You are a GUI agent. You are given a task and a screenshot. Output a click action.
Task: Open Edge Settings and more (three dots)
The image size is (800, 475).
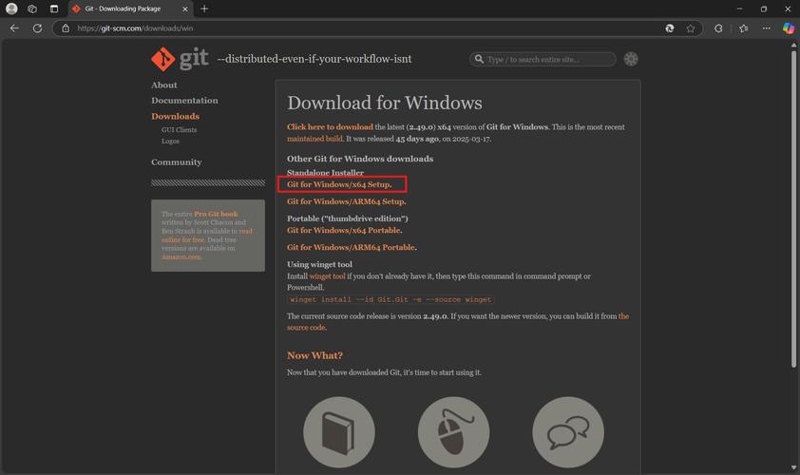767,28
